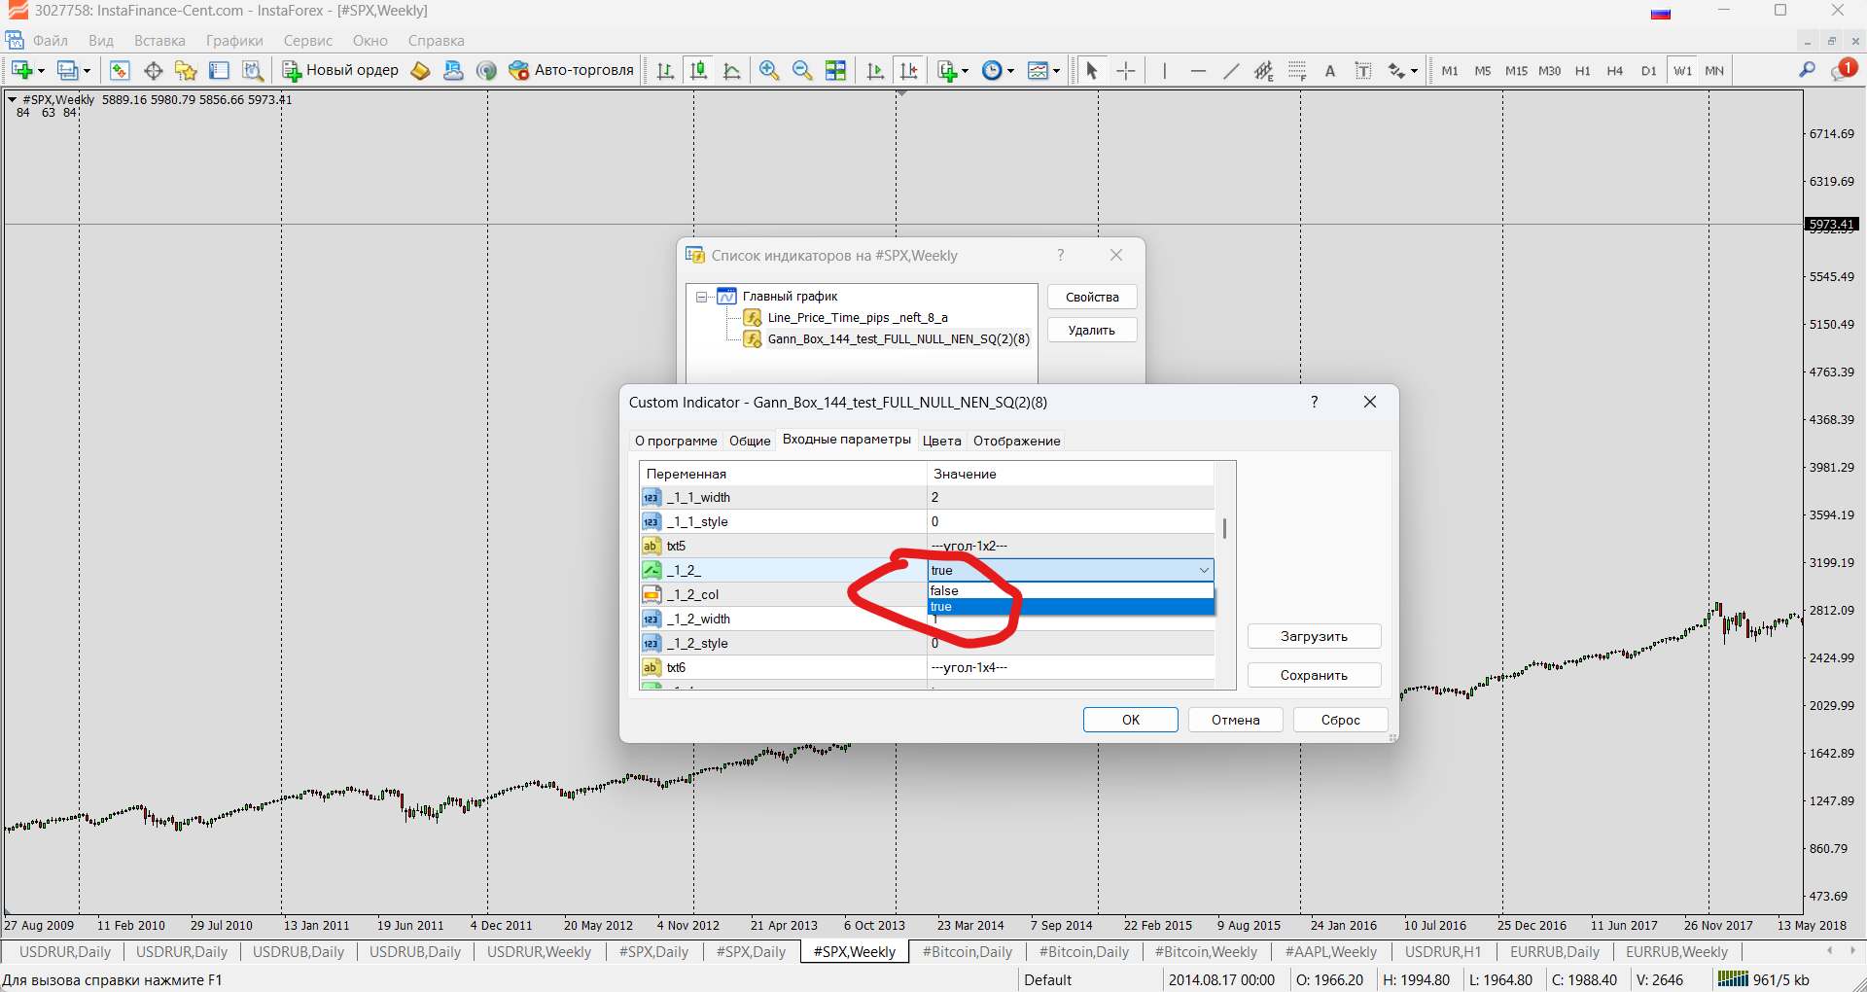Click the Загрузить button
Viewport: 1867px width, 992px height.
(x=1314, y=636)
